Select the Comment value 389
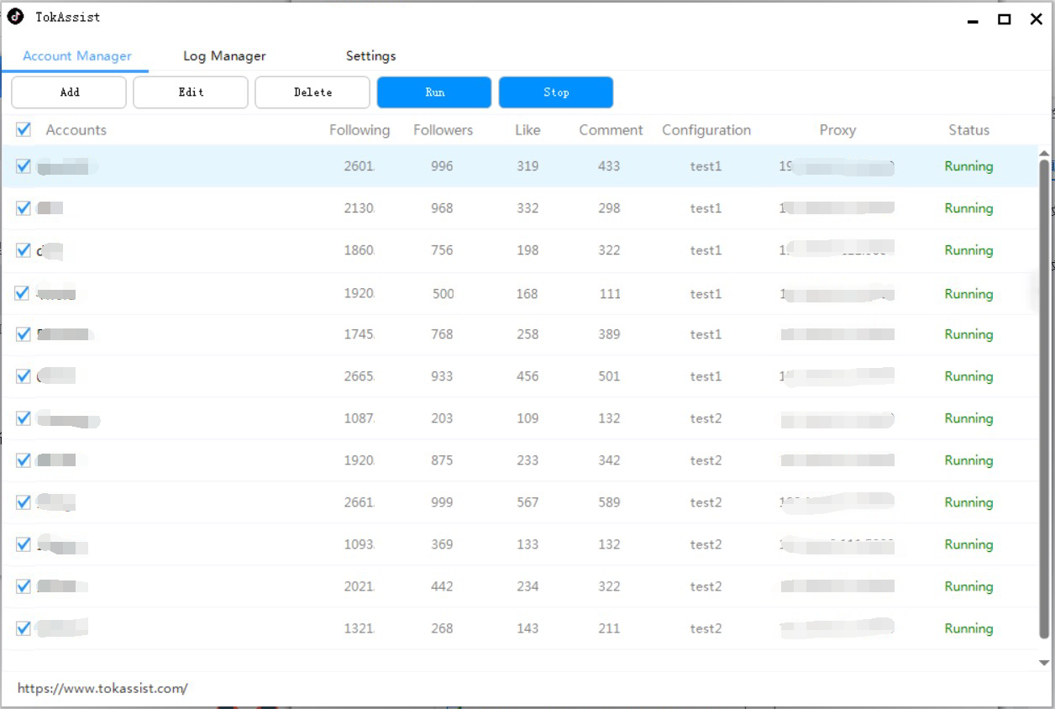Image resolution: width=1055 pixels, height=709 pixels. (609, 334)
